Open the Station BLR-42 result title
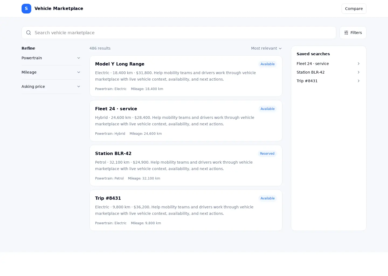Image resolution: width=388 pixels, height=276 pixels. coord(113,153)
